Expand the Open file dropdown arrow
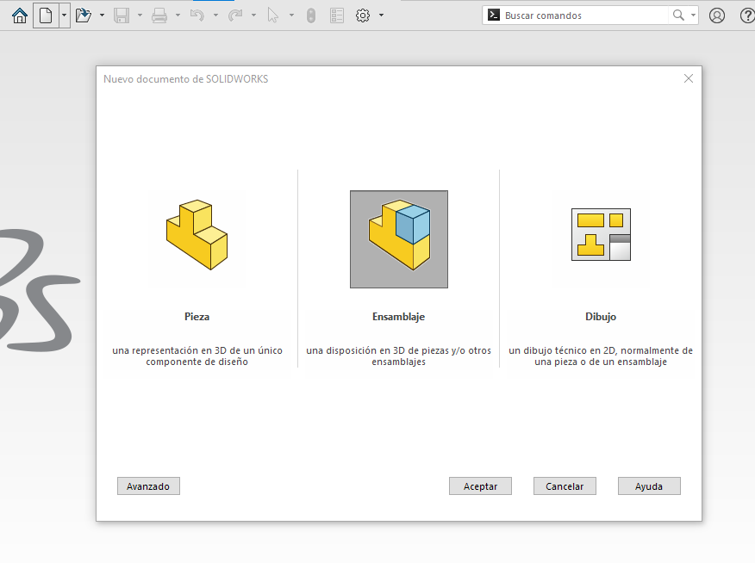 [102, 15]
